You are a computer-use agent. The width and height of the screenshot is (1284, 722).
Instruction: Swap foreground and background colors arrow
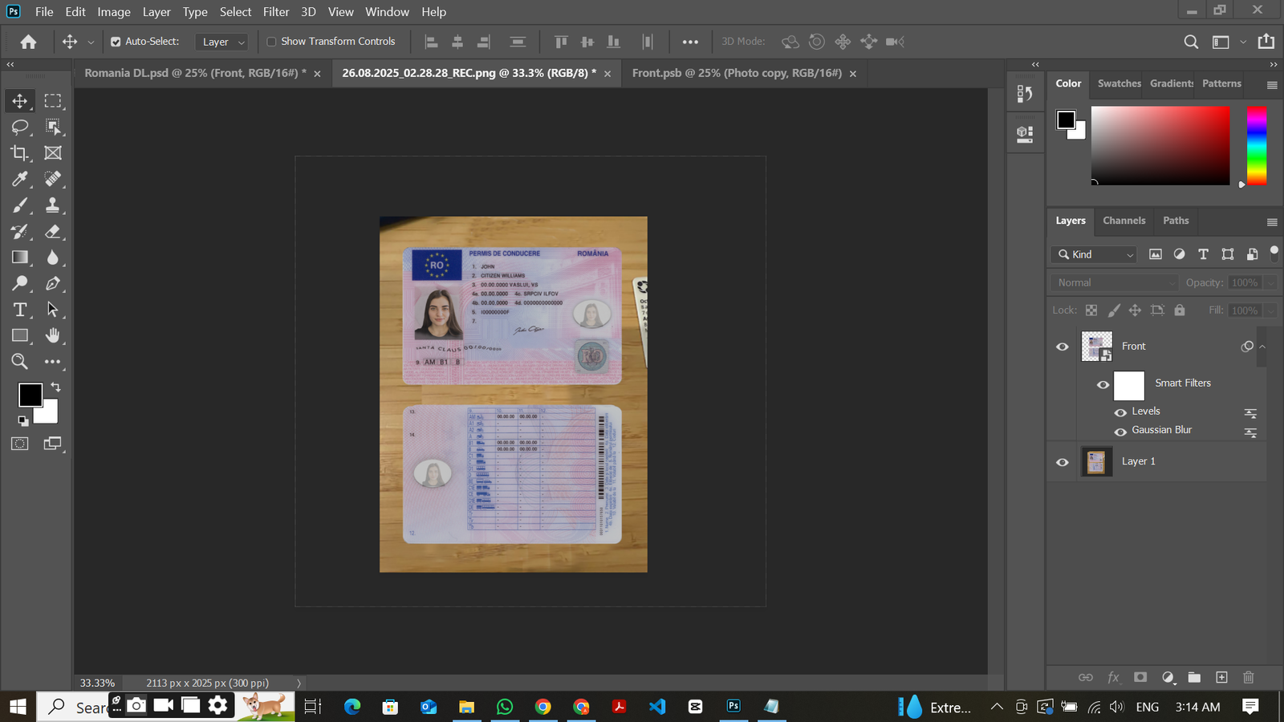pyautogui.click(x=56, y=387)
